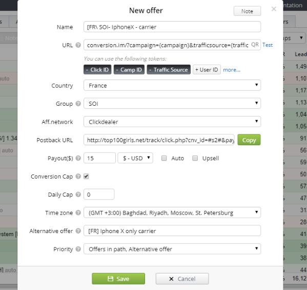The height and width of the screenshot is (290, 307).
Task: Copy the Postback URL
Action: pos(249,140)
